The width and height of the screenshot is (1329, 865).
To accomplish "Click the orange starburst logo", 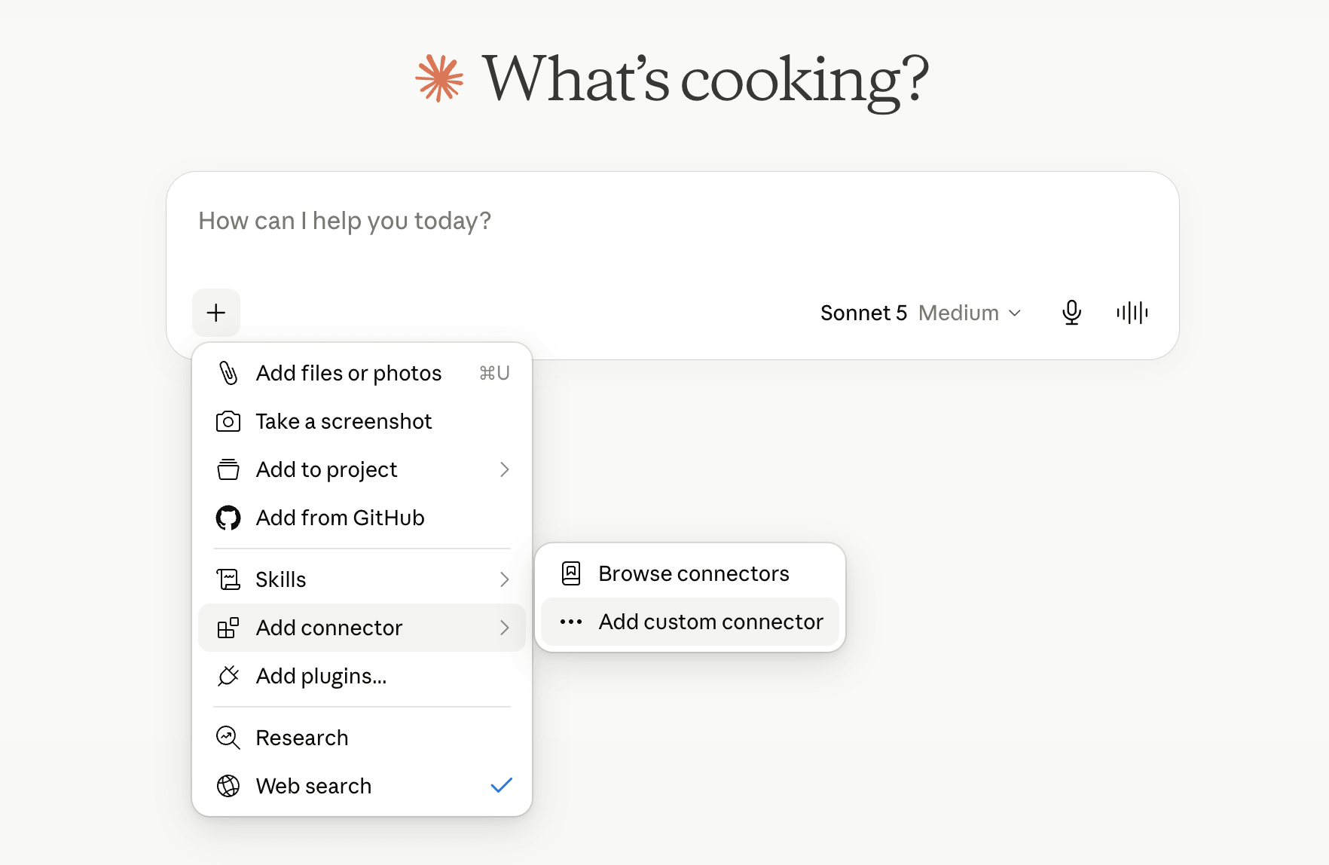I will (x=439, y=78).
